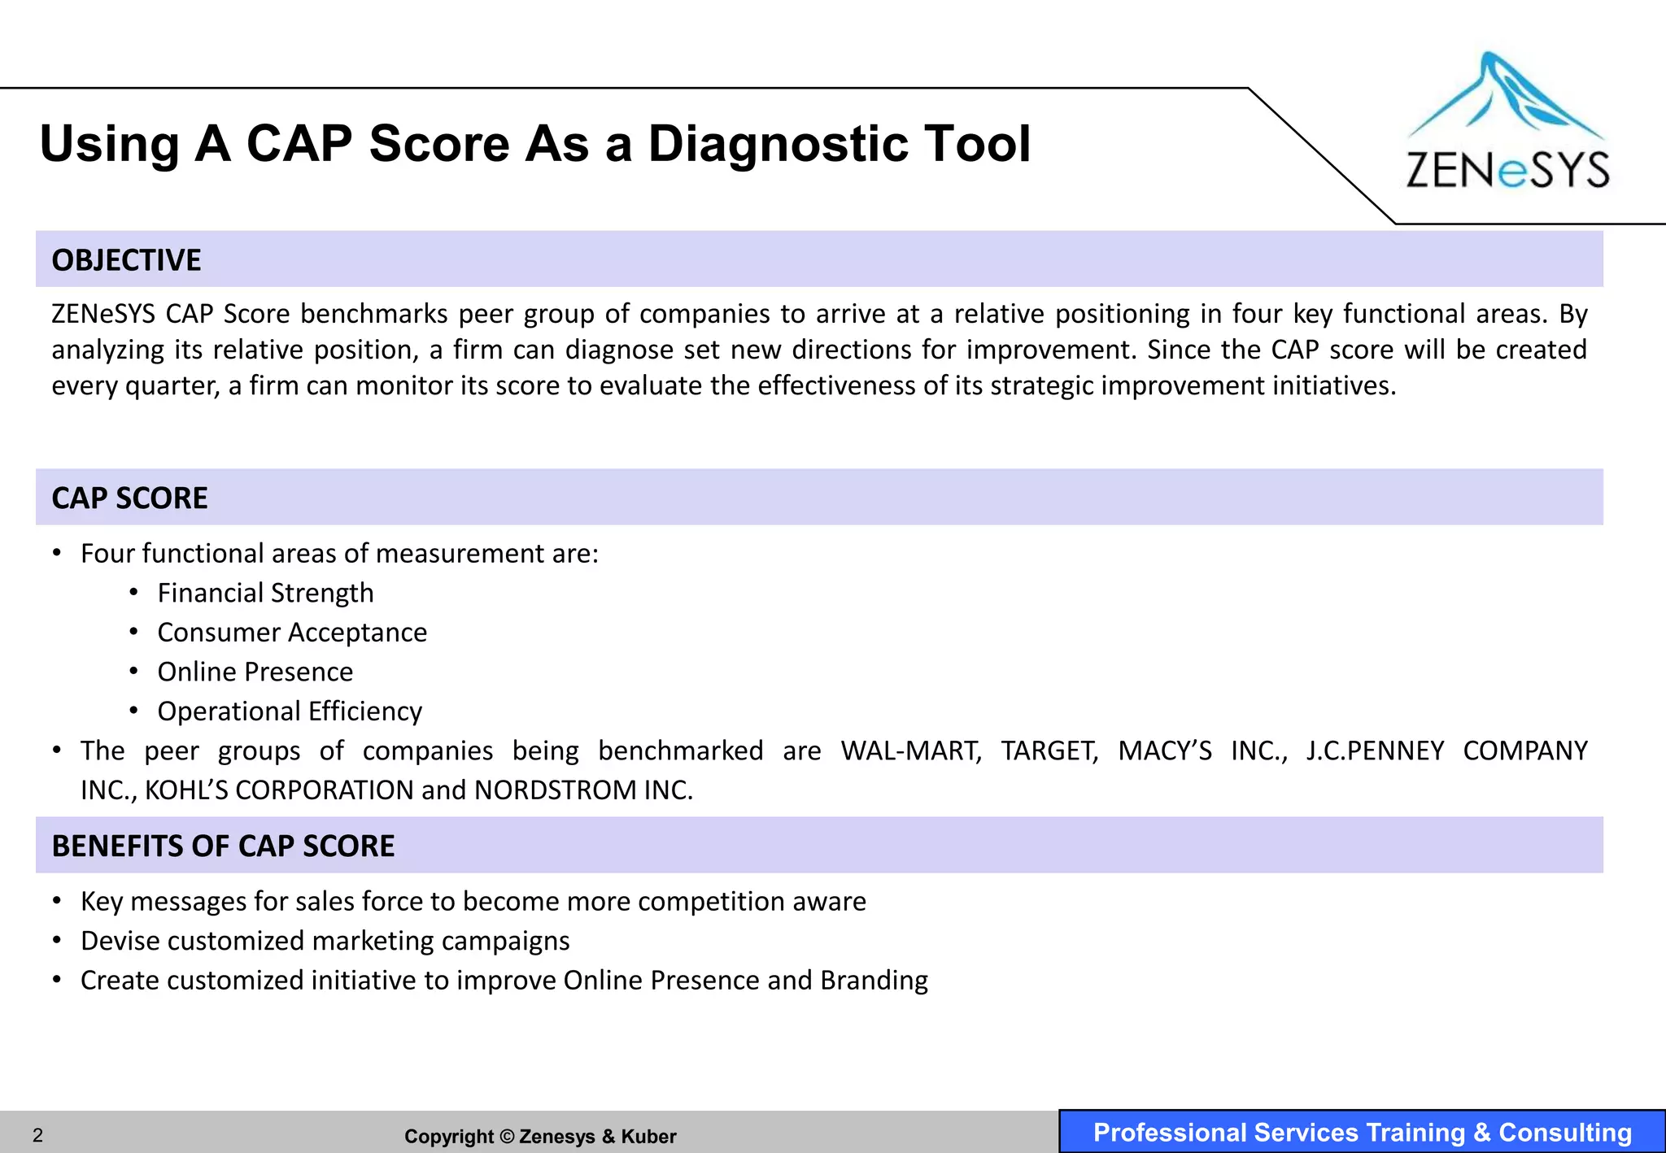Click the Online Presence bullet item
The image size is (1666, 1153).
[x=255, y=672]
